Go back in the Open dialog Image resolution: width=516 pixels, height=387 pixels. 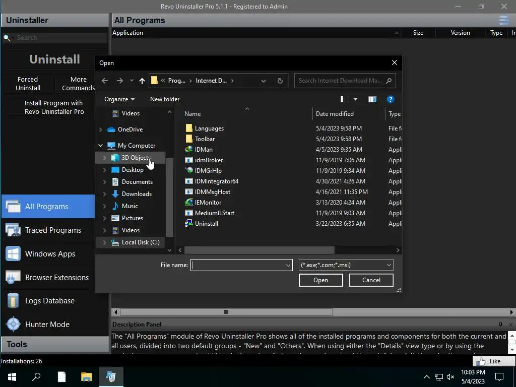pos(105,81)
